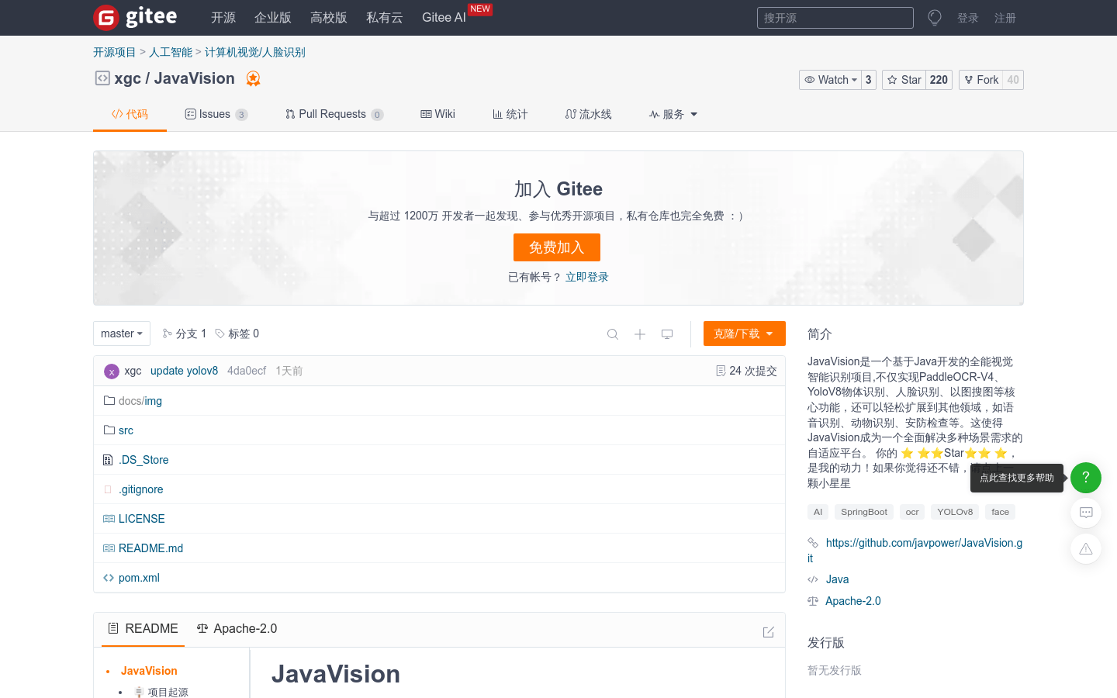Click 人工智能 breadcrumb link
This screenshot has height=698, width=1117.
171,52
